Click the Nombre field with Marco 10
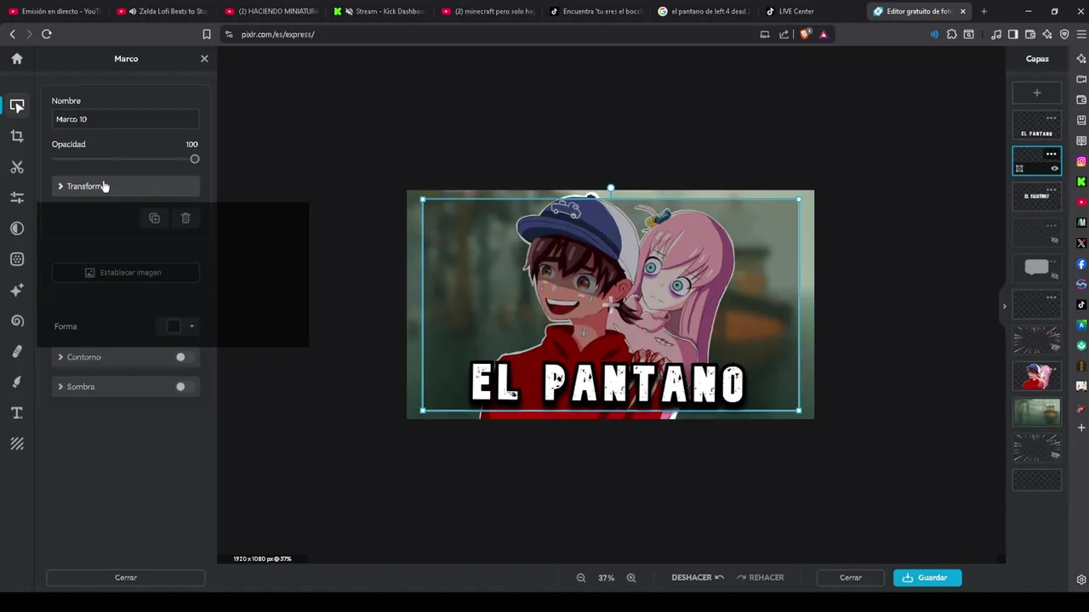 [126, 120]
